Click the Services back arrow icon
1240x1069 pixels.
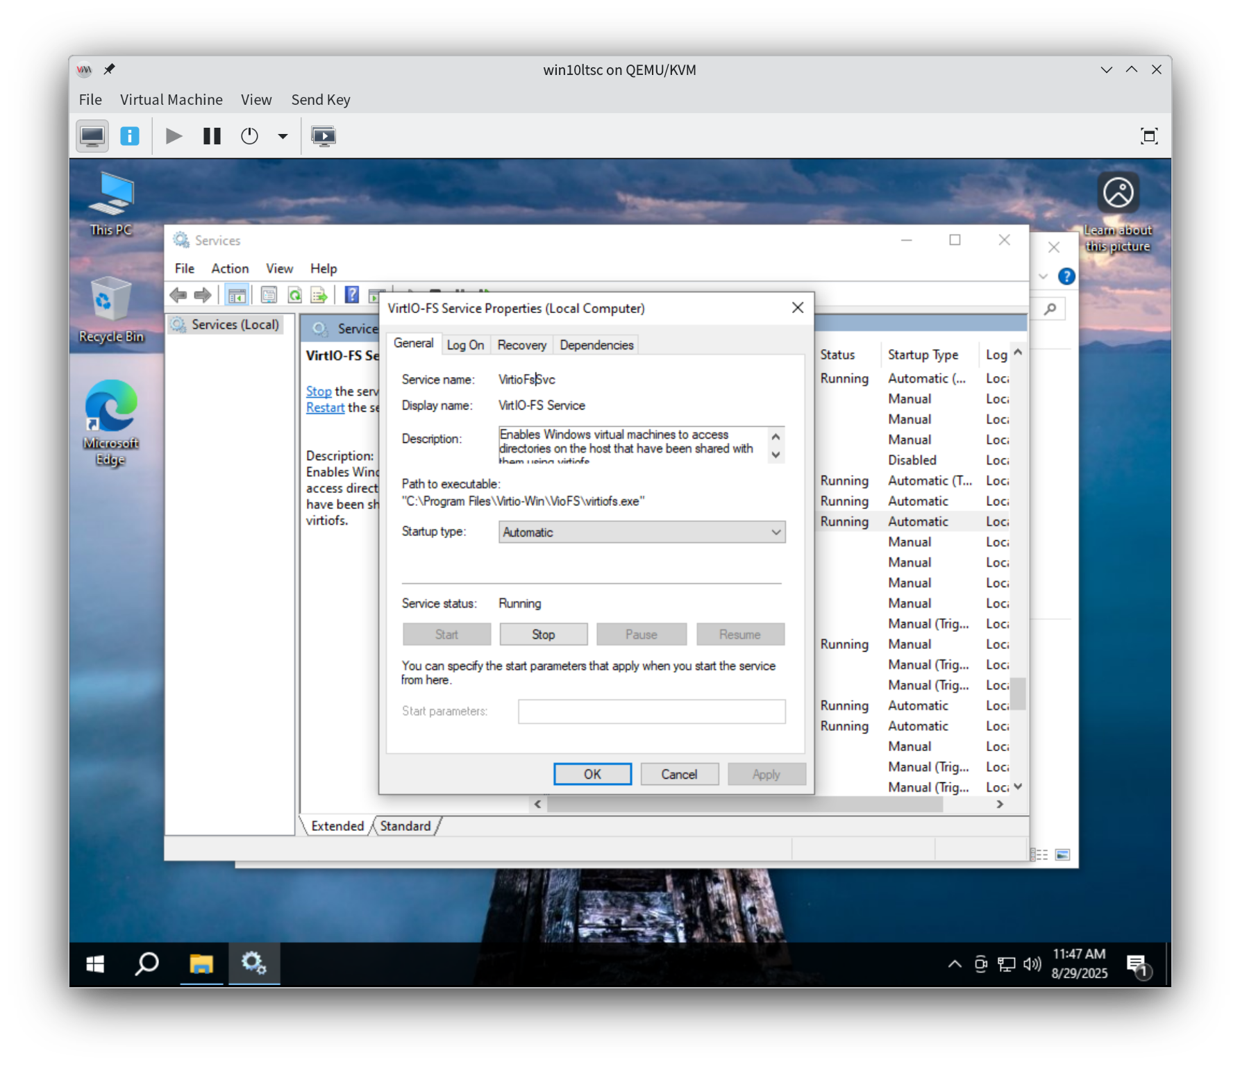click(178, 295)
